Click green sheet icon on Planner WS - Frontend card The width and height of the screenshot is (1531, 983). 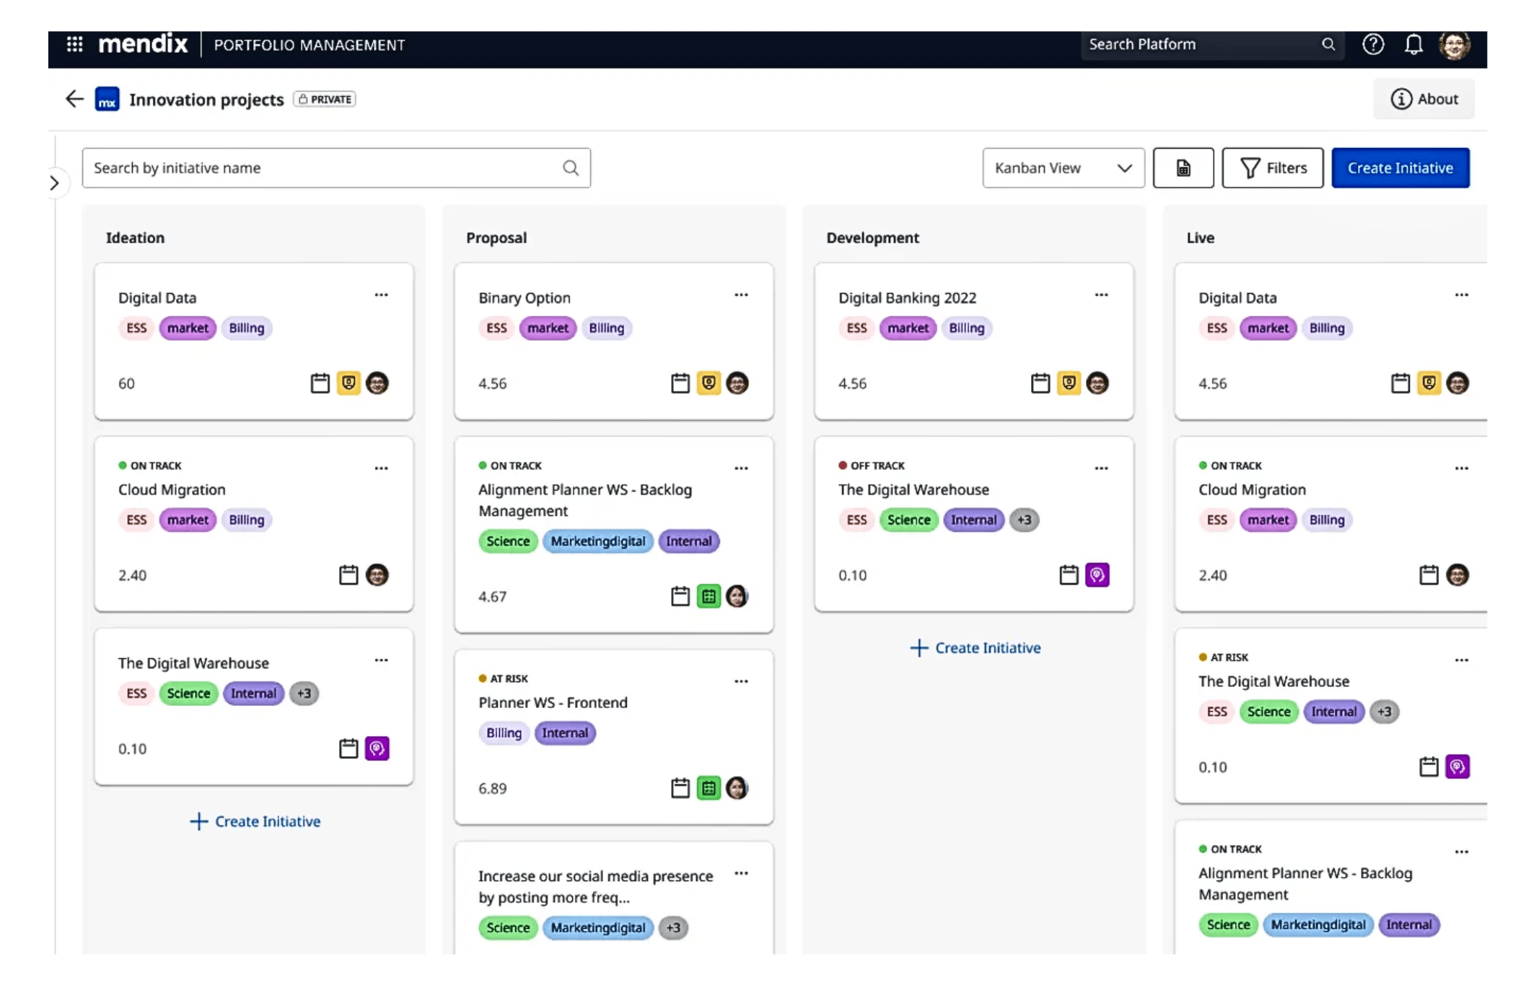coord(709,787)
